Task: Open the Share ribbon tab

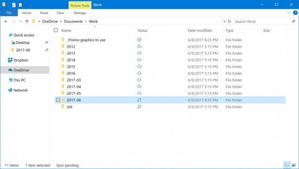Action: pos(44,13)
